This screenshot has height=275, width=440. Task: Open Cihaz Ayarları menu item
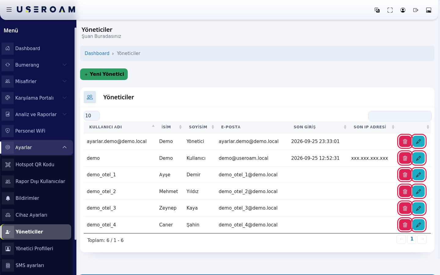[x=36, y=215]
